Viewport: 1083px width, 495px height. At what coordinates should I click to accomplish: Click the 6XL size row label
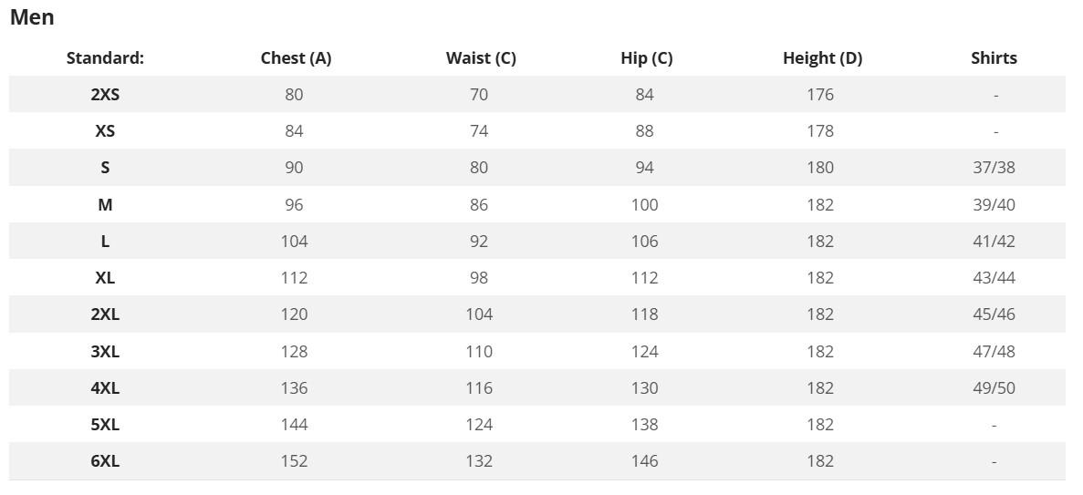[105, 461]
